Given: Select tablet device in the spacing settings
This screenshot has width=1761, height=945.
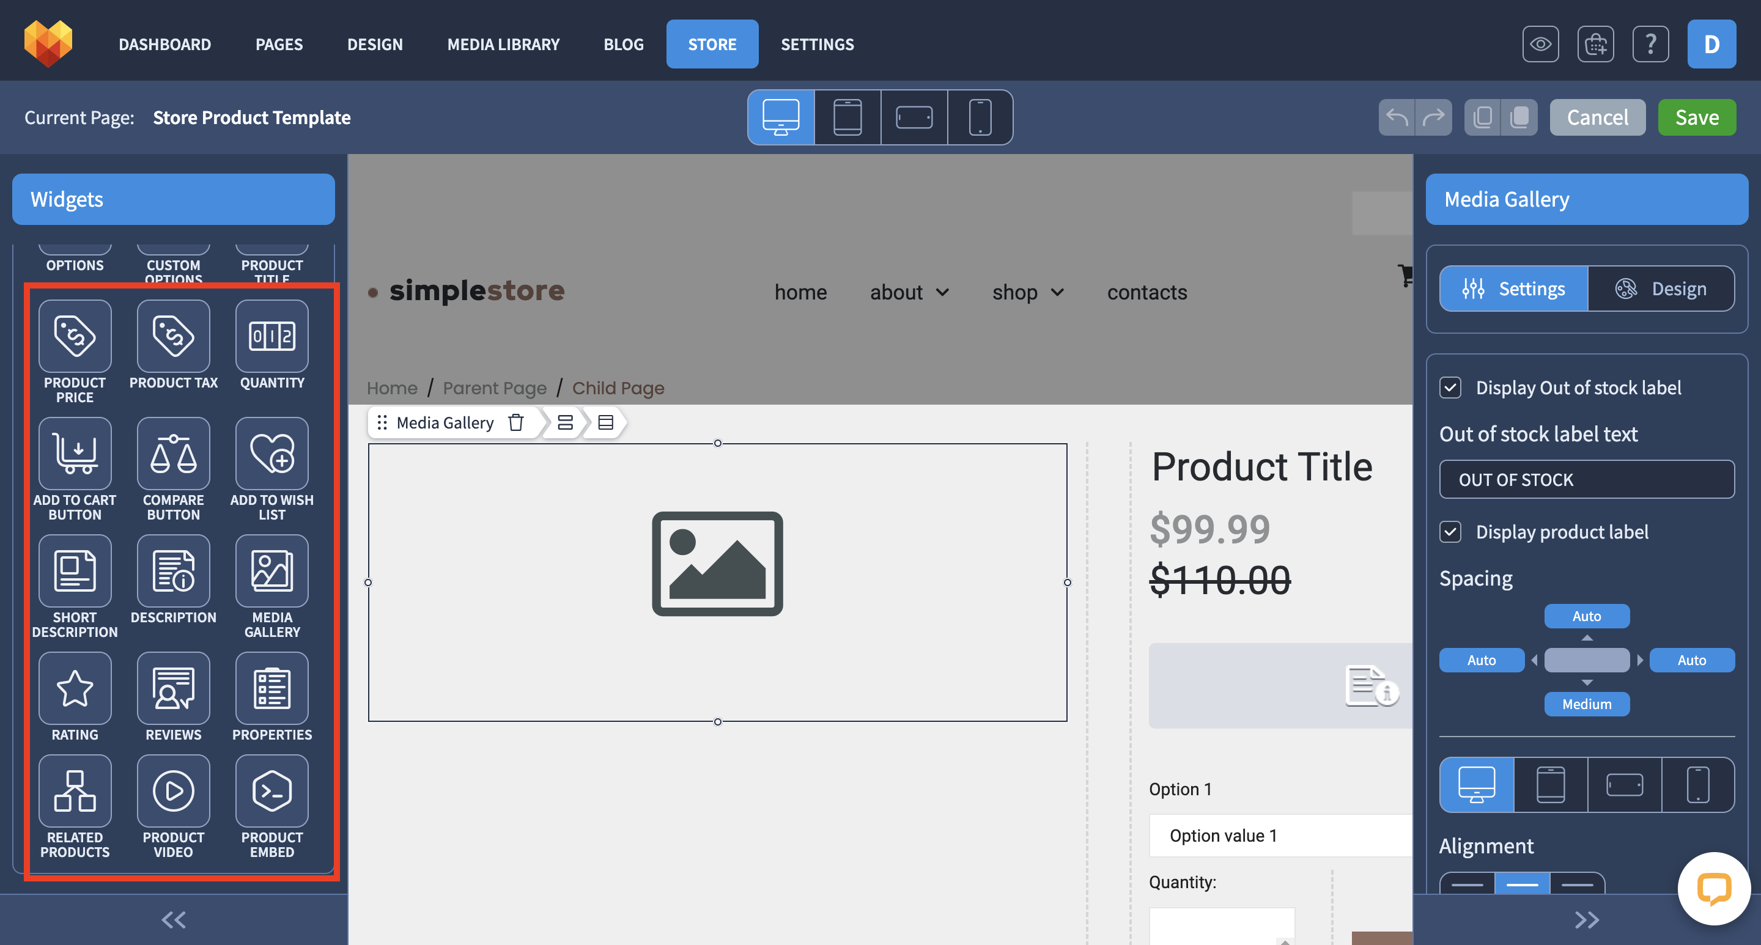Looking at the screenshot, I should (x=1551, y=784).
